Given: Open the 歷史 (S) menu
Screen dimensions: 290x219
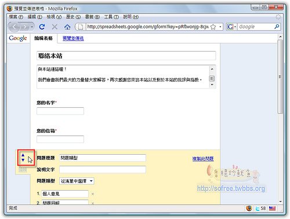Looking at the screenshot, I should coord(73,17).
